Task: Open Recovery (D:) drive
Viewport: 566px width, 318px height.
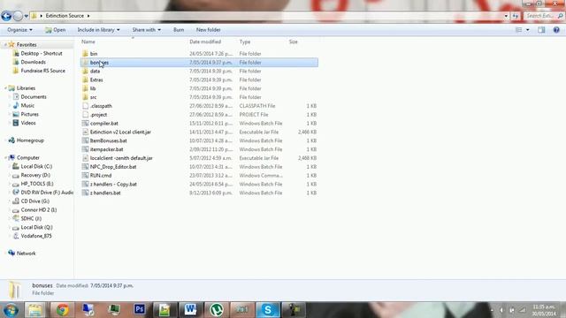Action: point(35,175)
